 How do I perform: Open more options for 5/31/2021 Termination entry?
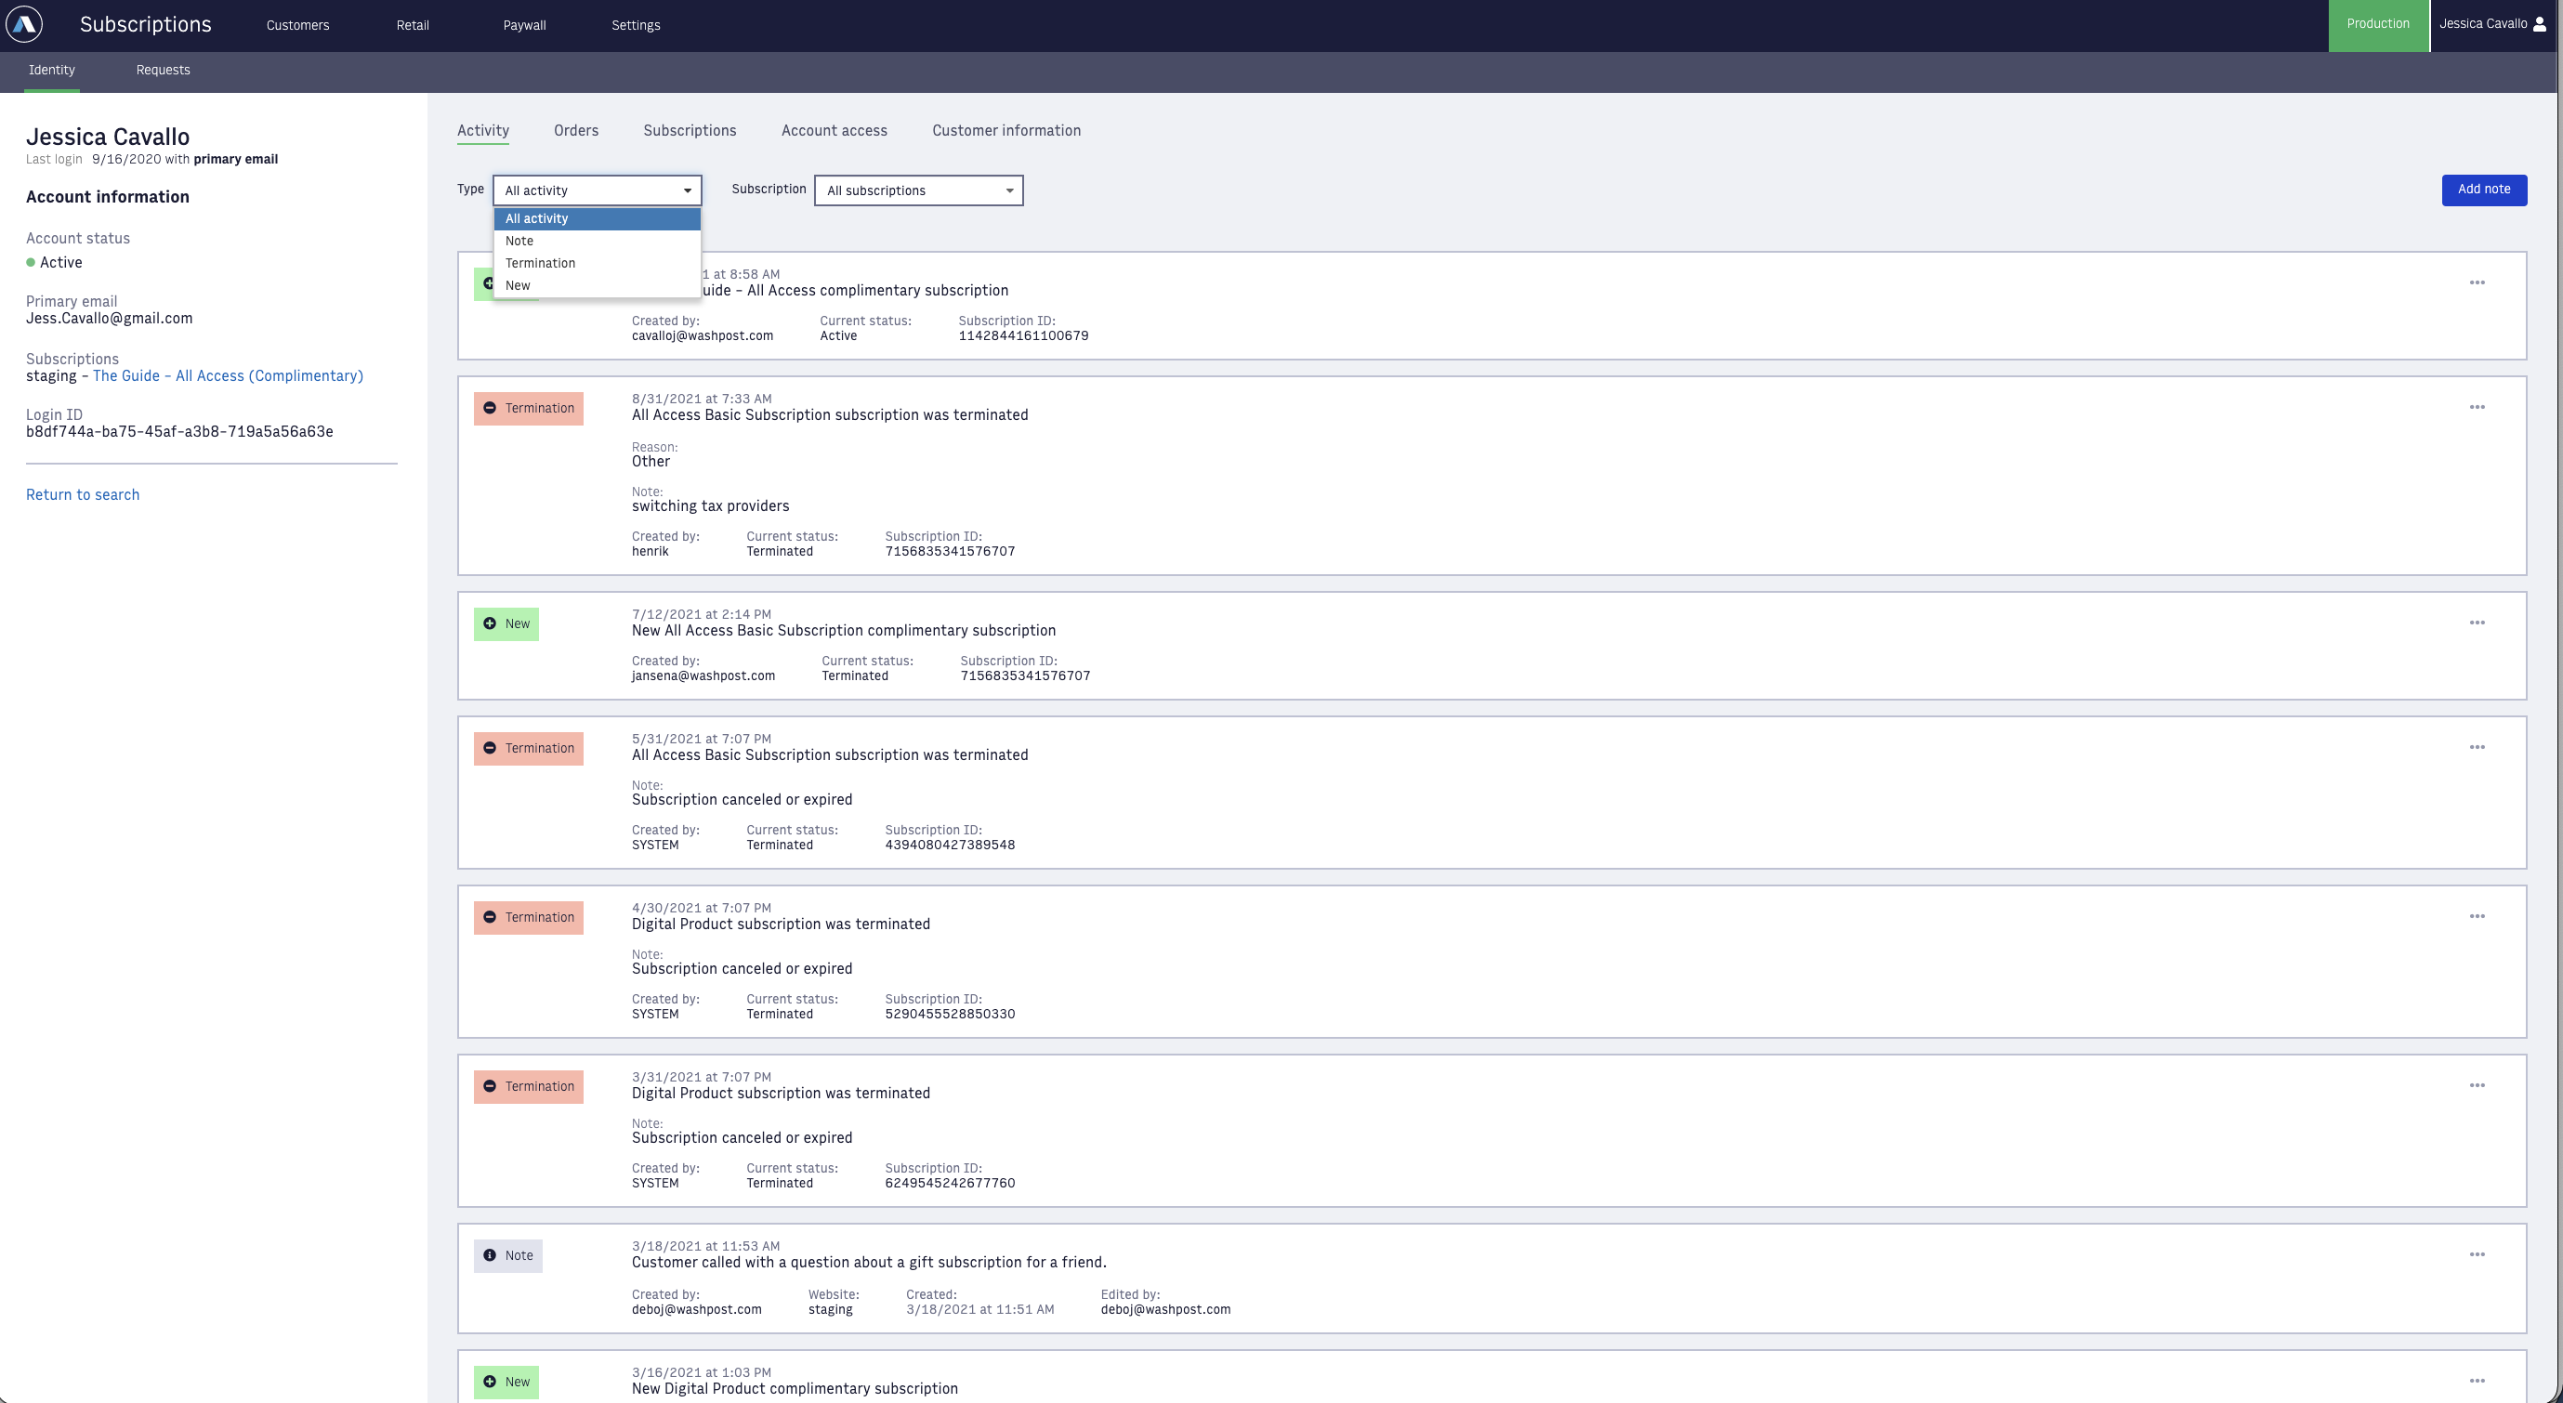click(2477, 747)
